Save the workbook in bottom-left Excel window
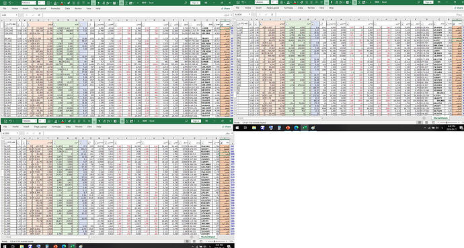Image resolution: width=464 pixels, height=248 pixels. pyautogui.click(x=5, y=121)
